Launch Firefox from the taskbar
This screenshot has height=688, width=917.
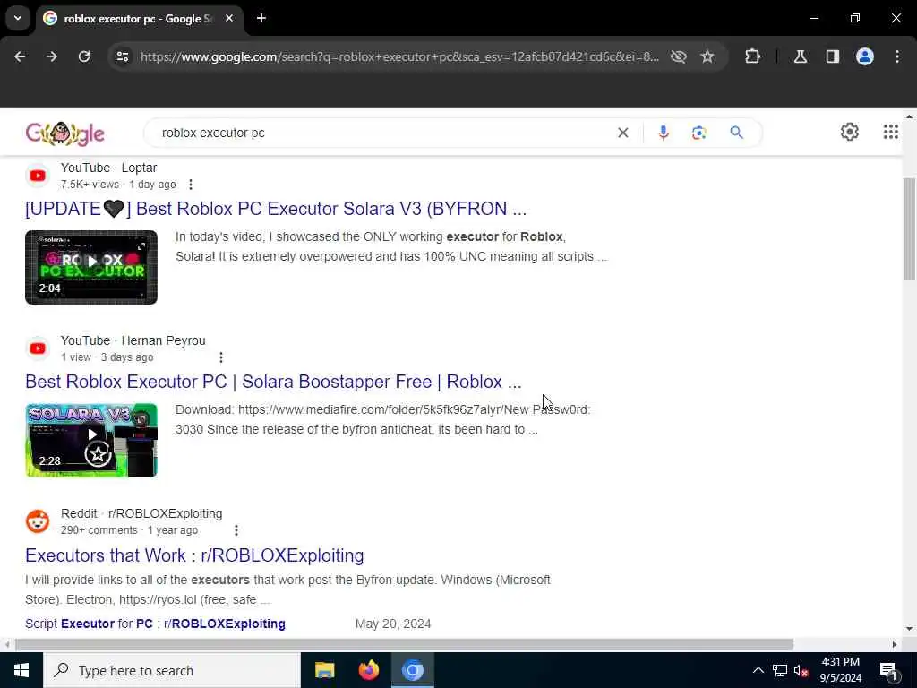(x=368, y=670)
